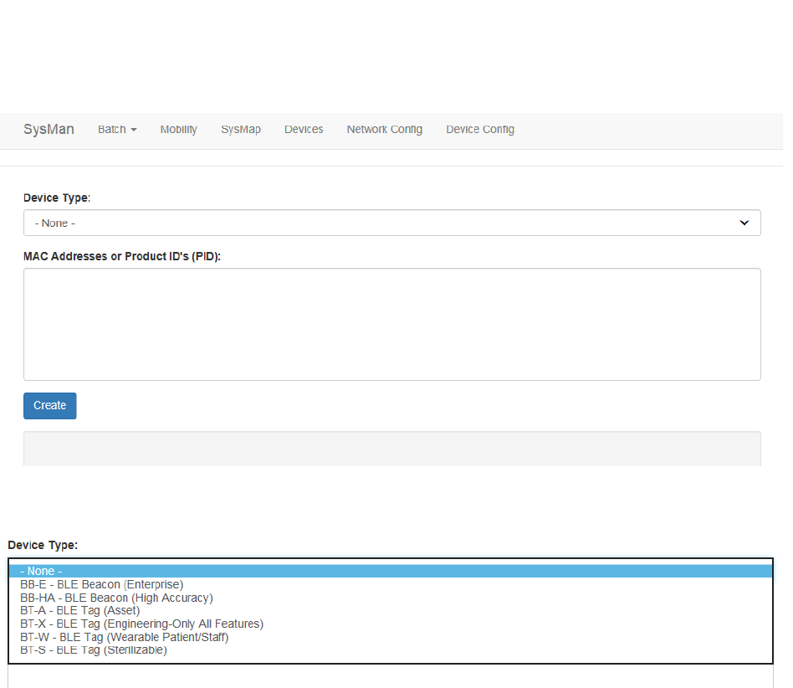Expand the Batch dropdown menu
Viewport: 793px width, 688px height.
(117, 130)
